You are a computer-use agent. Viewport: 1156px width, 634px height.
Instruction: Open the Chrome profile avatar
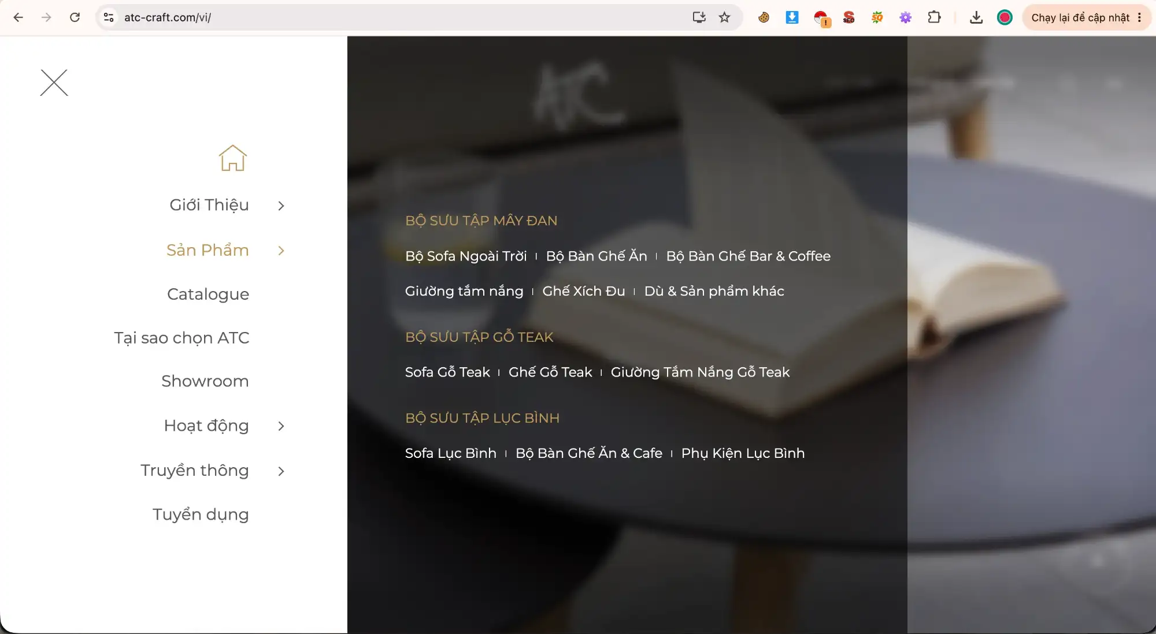point(1005,17)
